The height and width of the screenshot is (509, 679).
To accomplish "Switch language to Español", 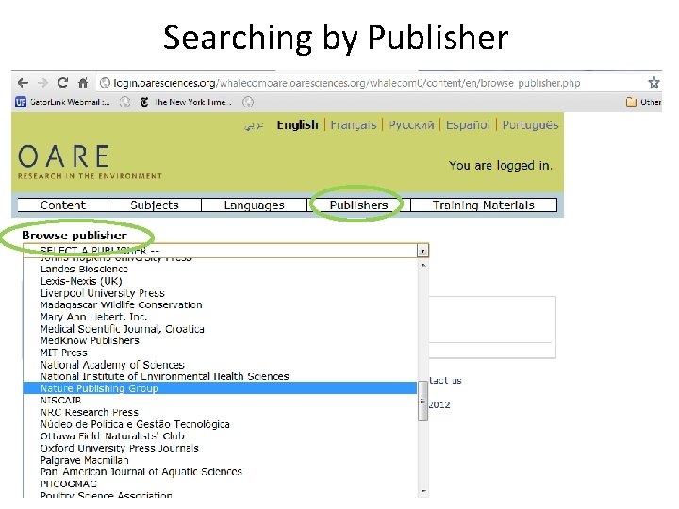I will tap(468, 125).
